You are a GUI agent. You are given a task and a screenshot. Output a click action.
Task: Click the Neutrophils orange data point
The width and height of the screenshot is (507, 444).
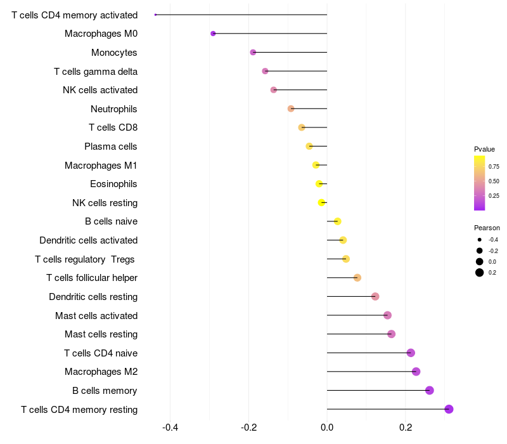point(291,108)
